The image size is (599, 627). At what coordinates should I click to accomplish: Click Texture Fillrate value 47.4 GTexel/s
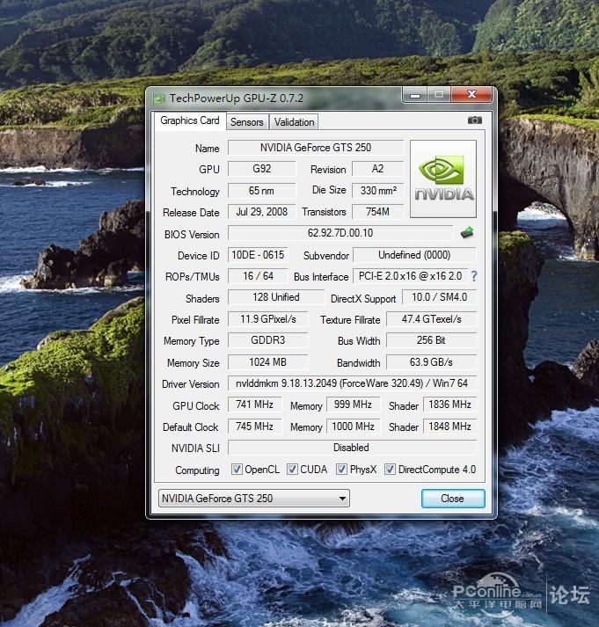point(432,319)
